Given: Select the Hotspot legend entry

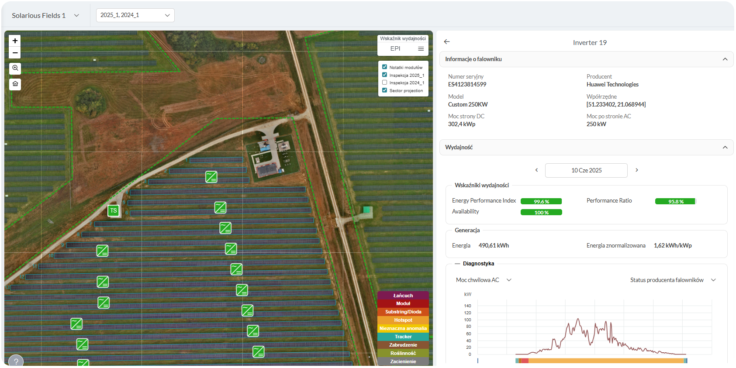Looking at the screenshot, I should click(x=403, y=320).
